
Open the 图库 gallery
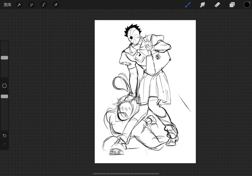point(7,5)
